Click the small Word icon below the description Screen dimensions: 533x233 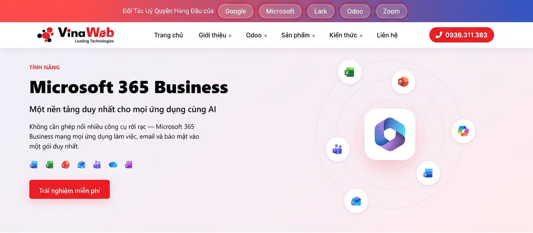(x=34, y=165)
